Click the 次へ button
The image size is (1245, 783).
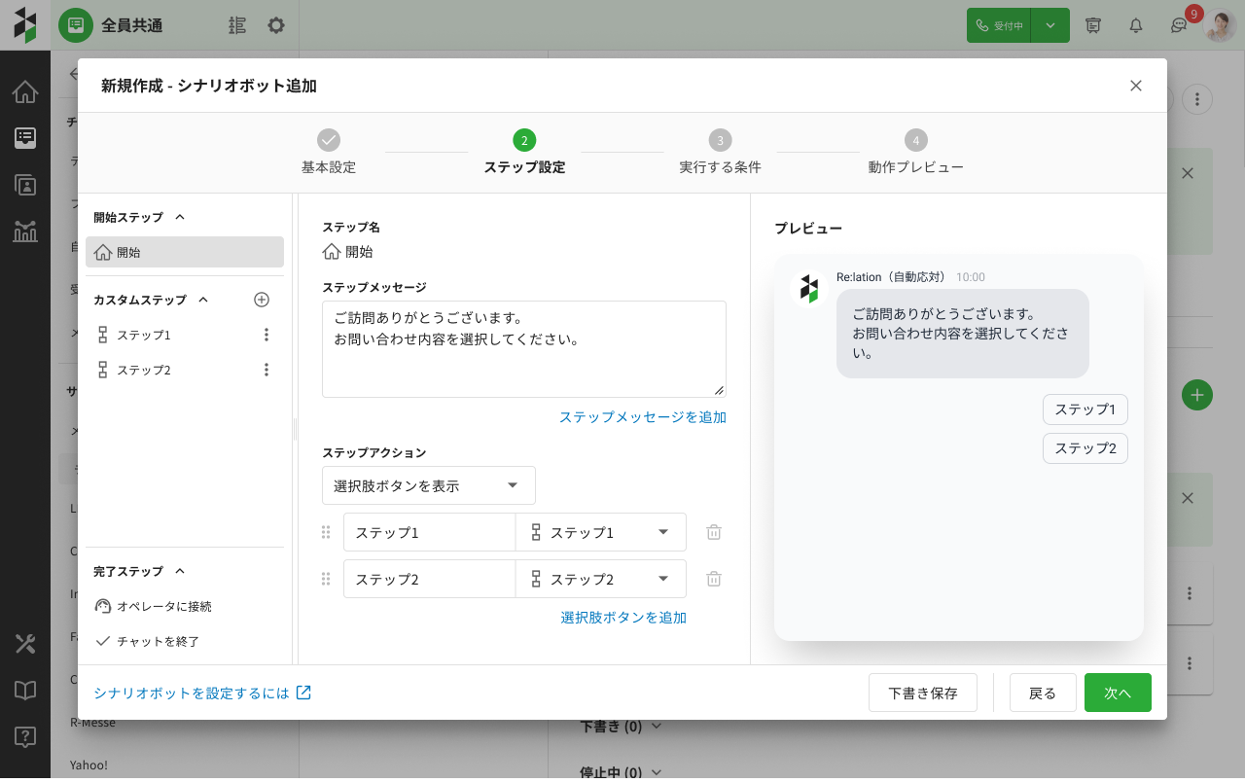(x=1118, y=693)
